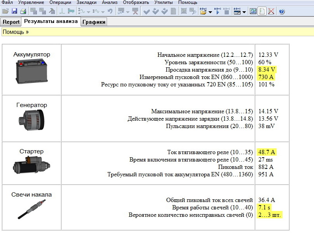Click the script panel window icon
The width and height of the screenshot is (314, 246).
click(x=237, y=11)
